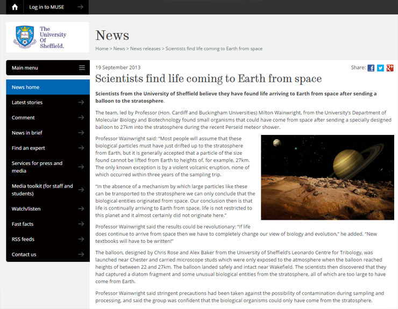Open Log in to MUSE link
This screenshot has width=398, height=309.
click(46, 7)
